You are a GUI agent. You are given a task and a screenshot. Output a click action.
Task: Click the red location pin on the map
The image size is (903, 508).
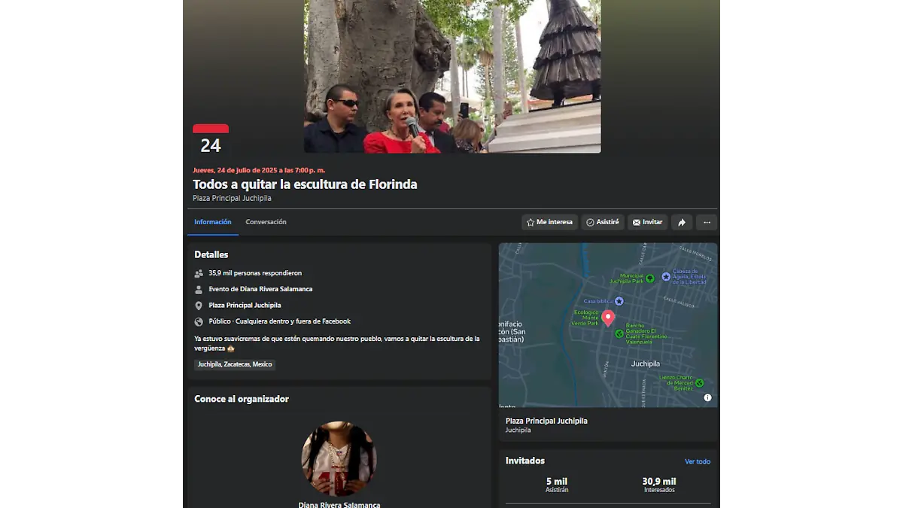pos(608,317)
